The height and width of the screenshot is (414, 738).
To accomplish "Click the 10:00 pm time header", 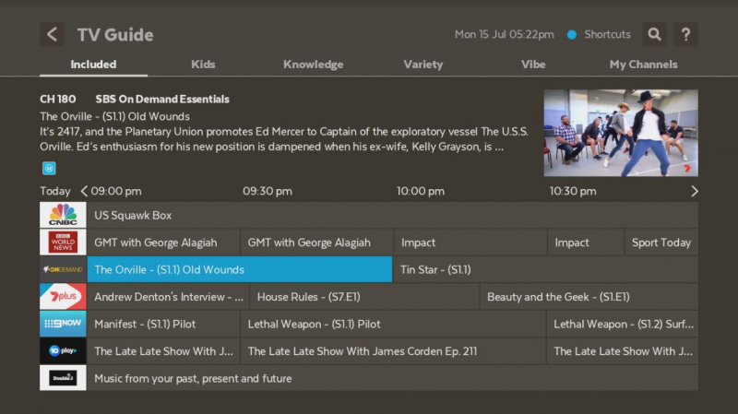I will point(421,191).
